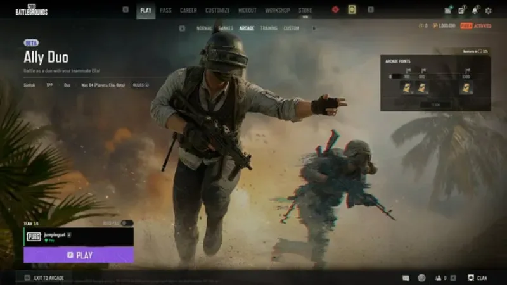
Task: Open the red diamond event icon
Action: [335, 9]
